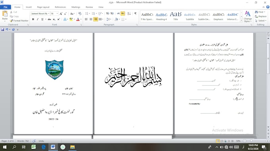Screen dimensions: 270x151
Task: Click the Urdu language indicator in status bar
Action: (x=41, y=141)
